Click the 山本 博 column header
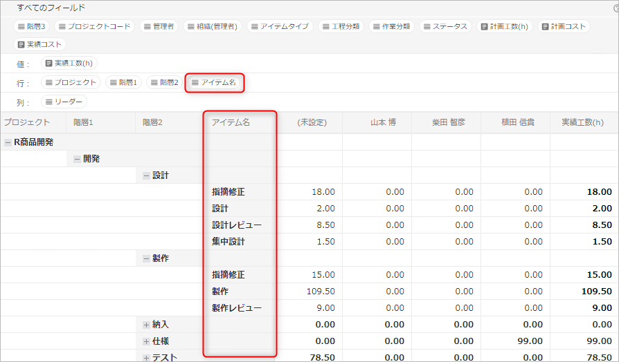 click(x=383, y=122)
